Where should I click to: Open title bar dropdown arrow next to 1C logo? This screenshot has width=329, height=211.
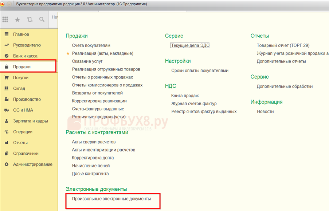coord(9,4)
